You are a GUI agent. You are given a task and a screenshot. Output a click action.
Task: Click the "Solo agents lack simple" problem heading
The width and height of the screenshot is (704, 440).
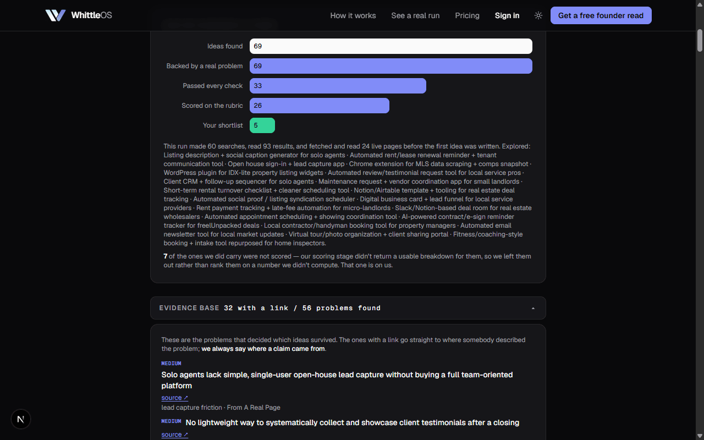coord(337,380)
